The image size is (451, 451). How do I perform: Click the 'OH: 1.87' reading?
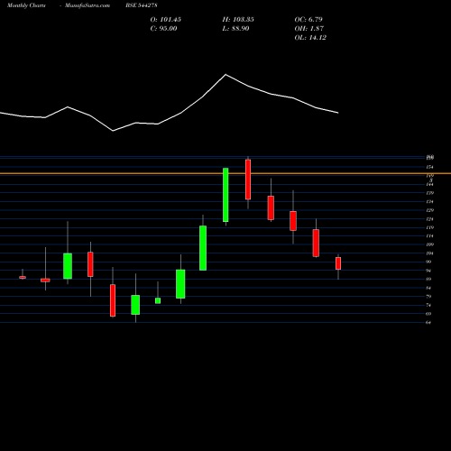point(309,29)
